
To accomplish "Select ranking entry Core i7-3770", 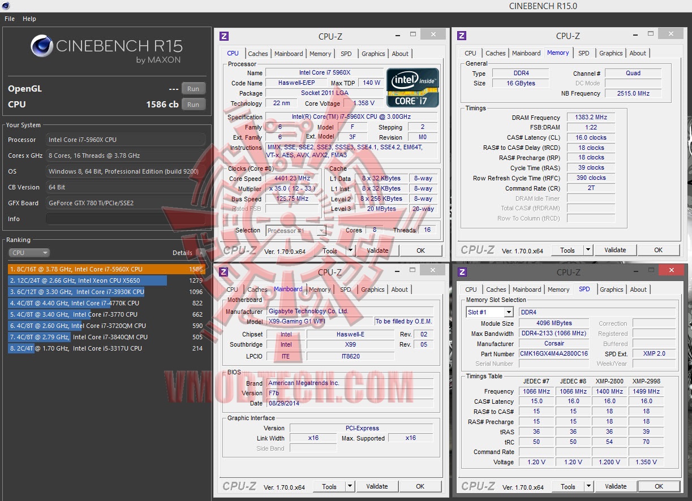I will pyautogui.click(x=106, y=314).
